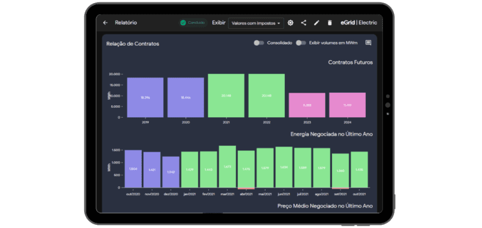
Task: Click the 1.500 axis value
Action: [116, 150]
